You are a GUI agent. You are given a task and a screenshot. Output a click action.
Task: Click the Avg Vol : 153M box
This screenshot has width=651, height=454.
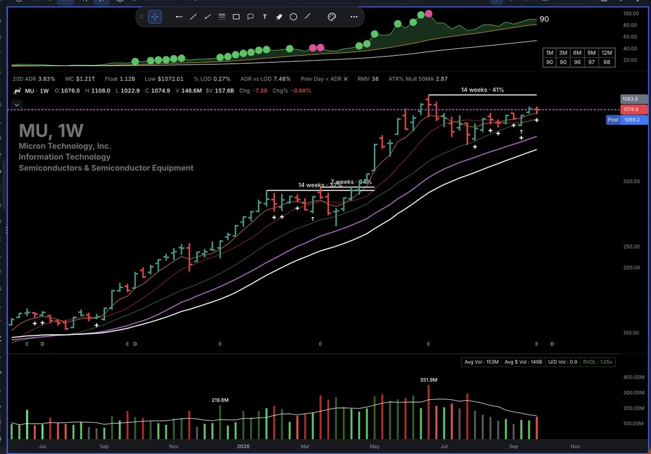[481, 362]
